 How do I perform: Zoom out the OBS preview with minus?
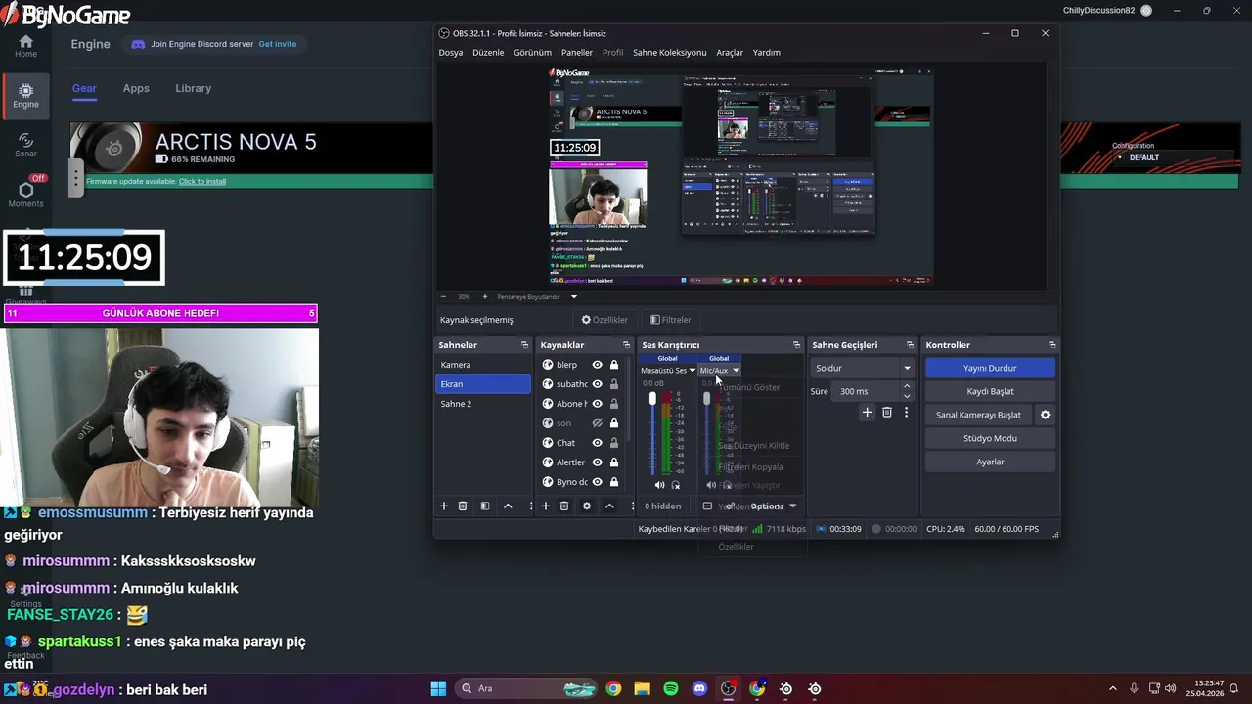(x=443, y=296)
